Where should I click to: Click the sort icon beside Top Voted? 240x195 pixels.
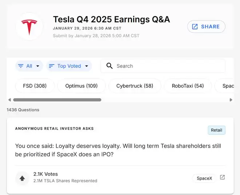pos(51,66)
